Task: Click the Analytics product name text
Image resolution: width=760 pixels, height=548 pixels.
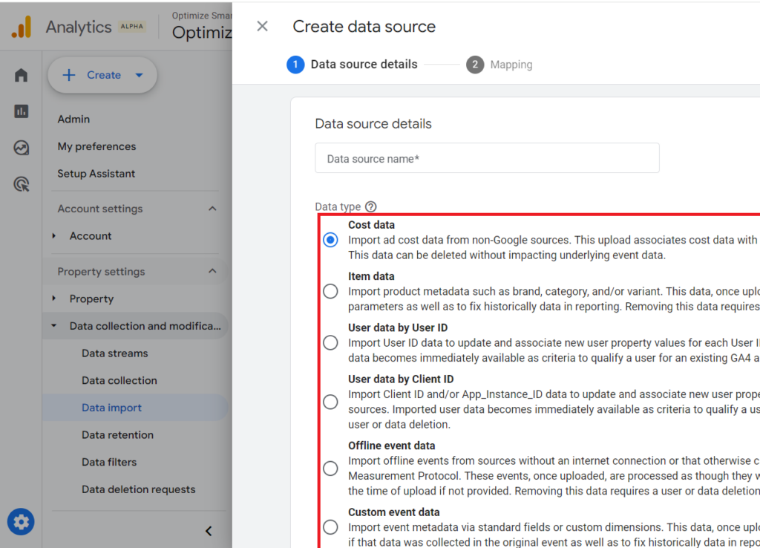Action: click(79, 27)
